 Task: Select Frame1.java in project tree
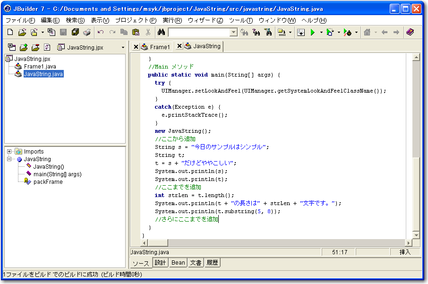pos(40,67)
